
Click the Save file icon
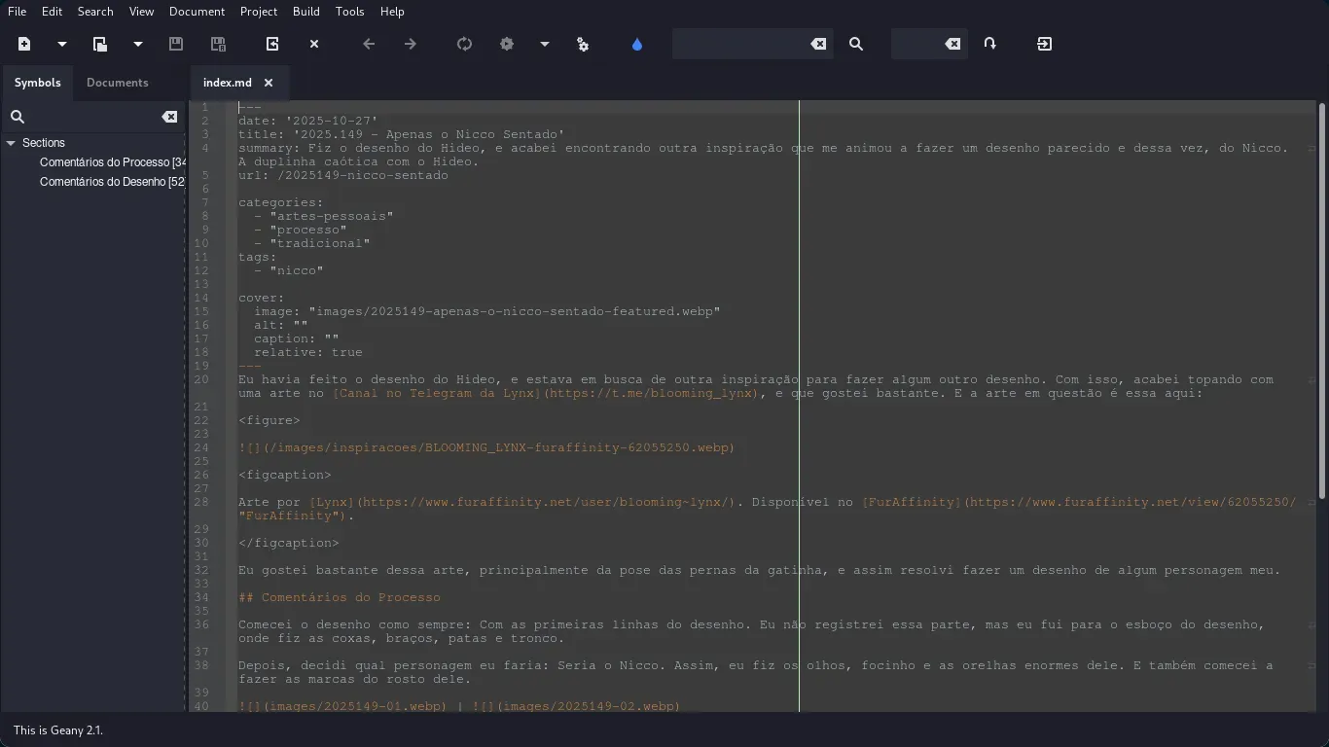(176, 44)
